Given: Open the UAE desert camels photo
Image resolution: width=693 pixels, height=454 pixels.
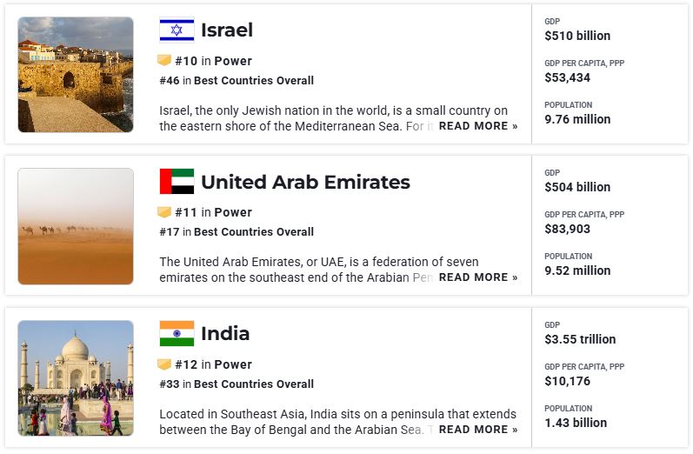Looking at the screenshot, I should tap(76, 226).
